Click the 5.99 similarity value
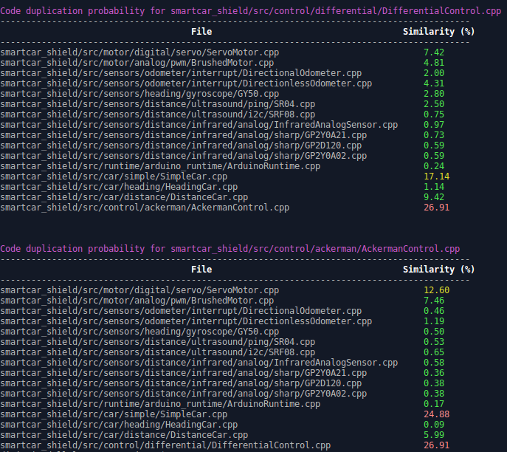This screenshot has height=452, width=507. pyautogui.click(x=434, y=435)
